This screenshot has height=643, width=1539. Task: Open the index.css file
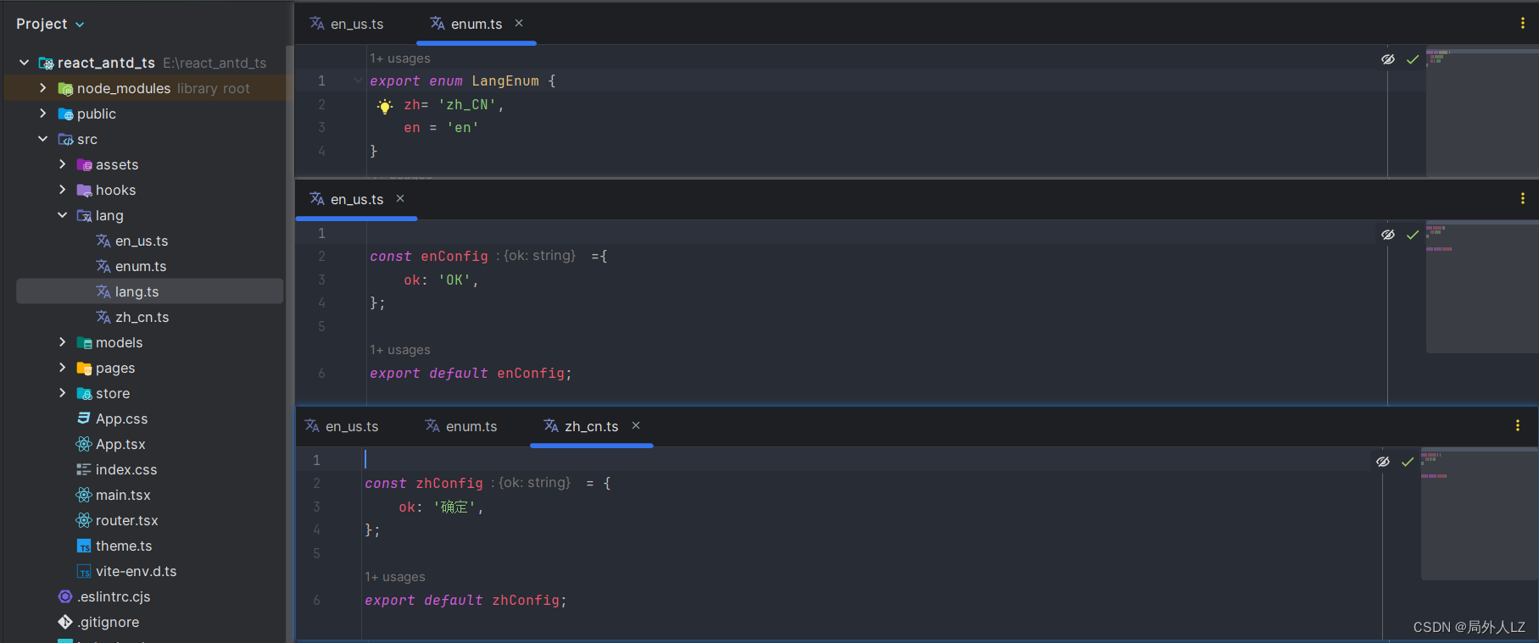[126, 469]
